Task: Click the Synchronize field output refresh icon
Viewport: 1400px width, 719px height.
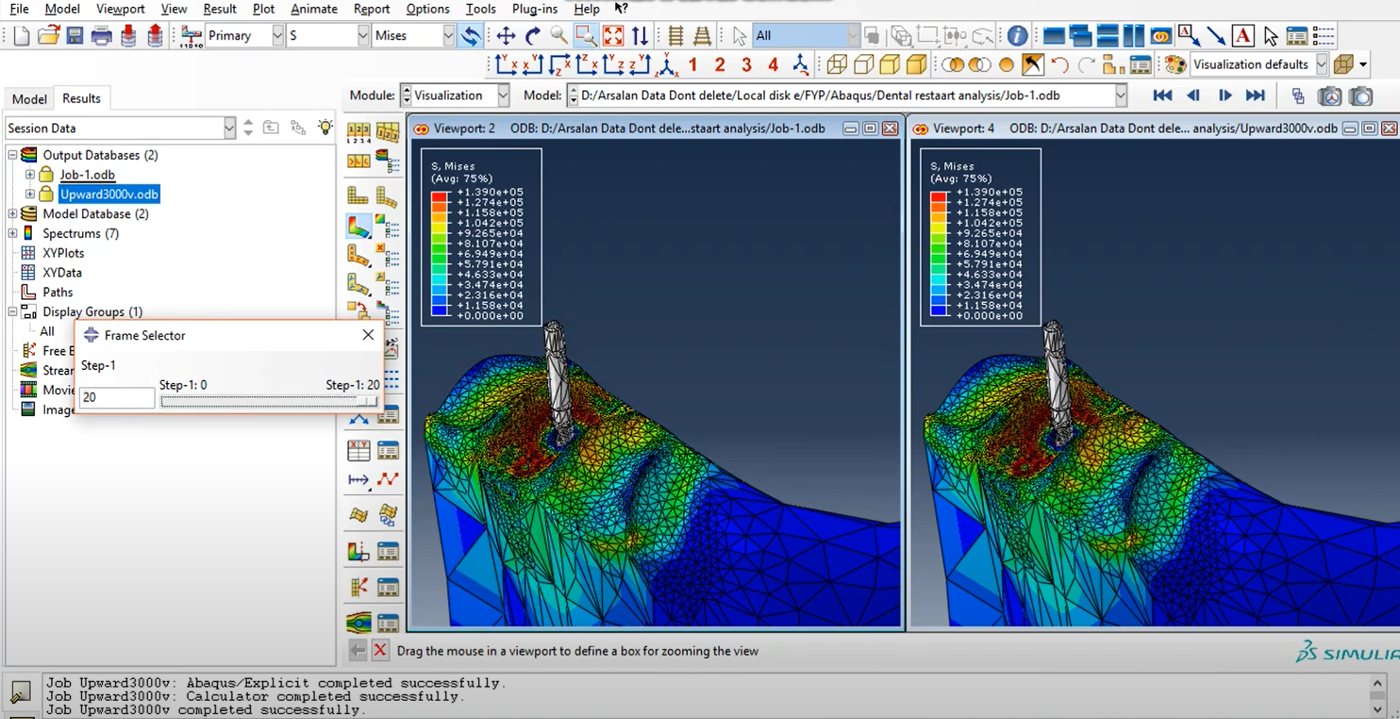Action: coord(471,36)
